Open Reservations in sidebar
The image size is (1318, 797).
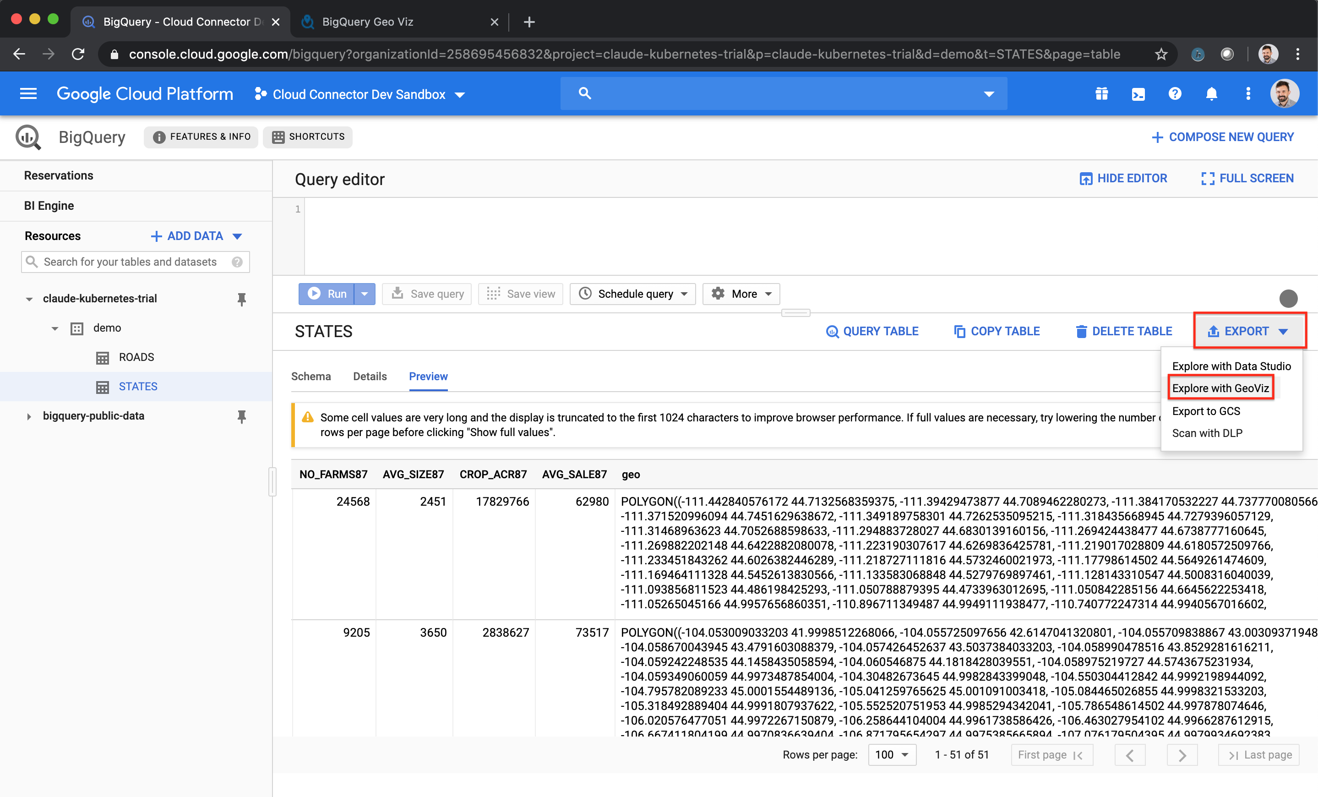pyautogui.click(x=58, y=175)
